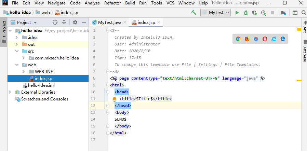Switch to MyTest.java editor tab

(x=109, y=23)
